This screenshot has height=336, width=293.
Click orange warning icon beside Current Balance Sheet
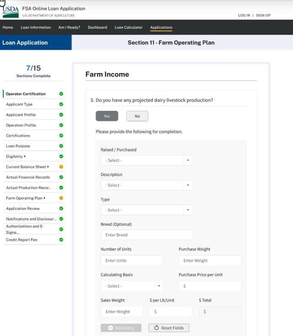pyautogui.click(x=61, y=167)
